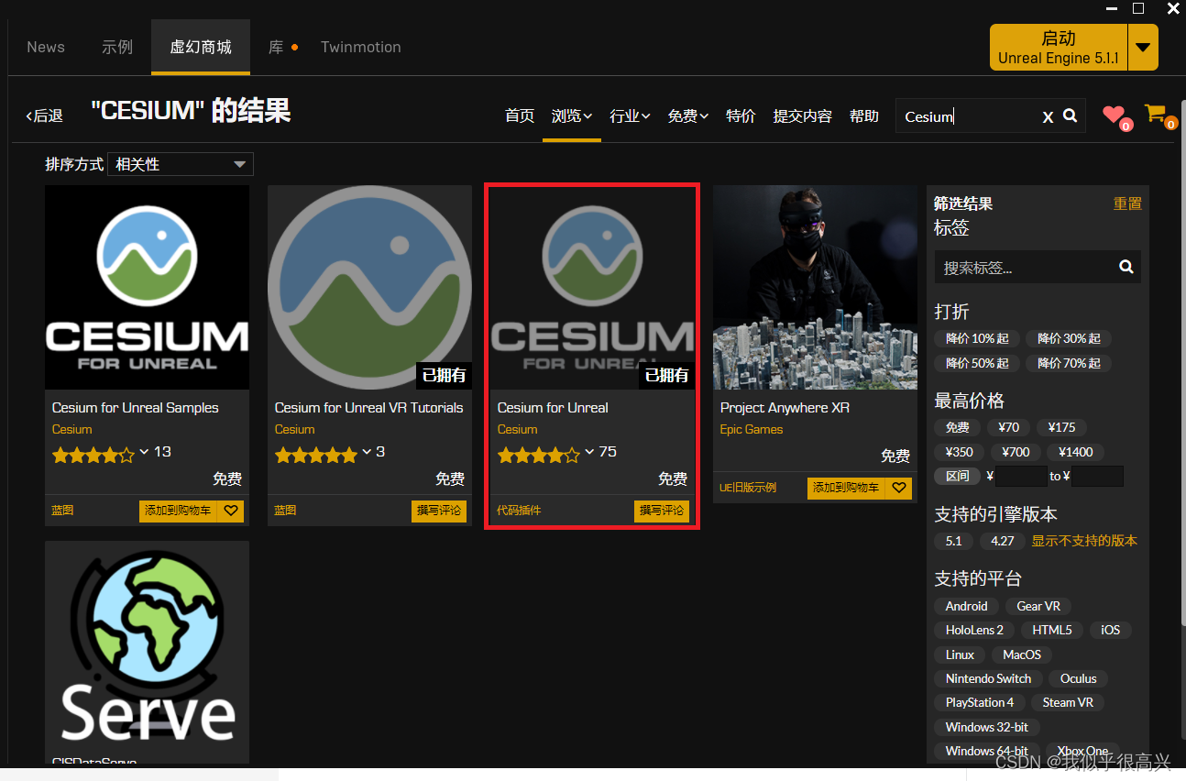Wishlist Project Anywhere XR via its heart icon

pyautogui.click(x=898, y=488)
